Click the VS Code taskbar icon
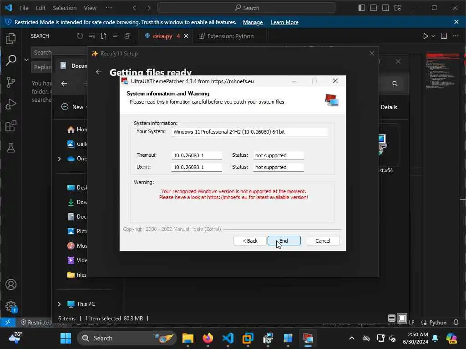This screenshot has height=349, width=466. click(228, 338)
